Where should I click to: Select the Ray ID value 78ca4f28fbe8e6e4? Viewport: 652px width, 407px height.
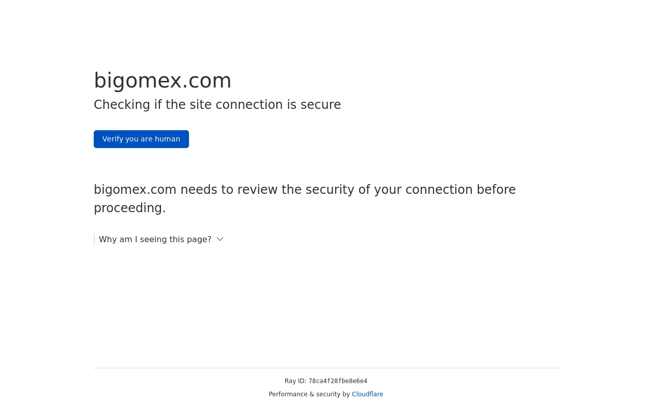pyautogui.click(x=338, y=381)
